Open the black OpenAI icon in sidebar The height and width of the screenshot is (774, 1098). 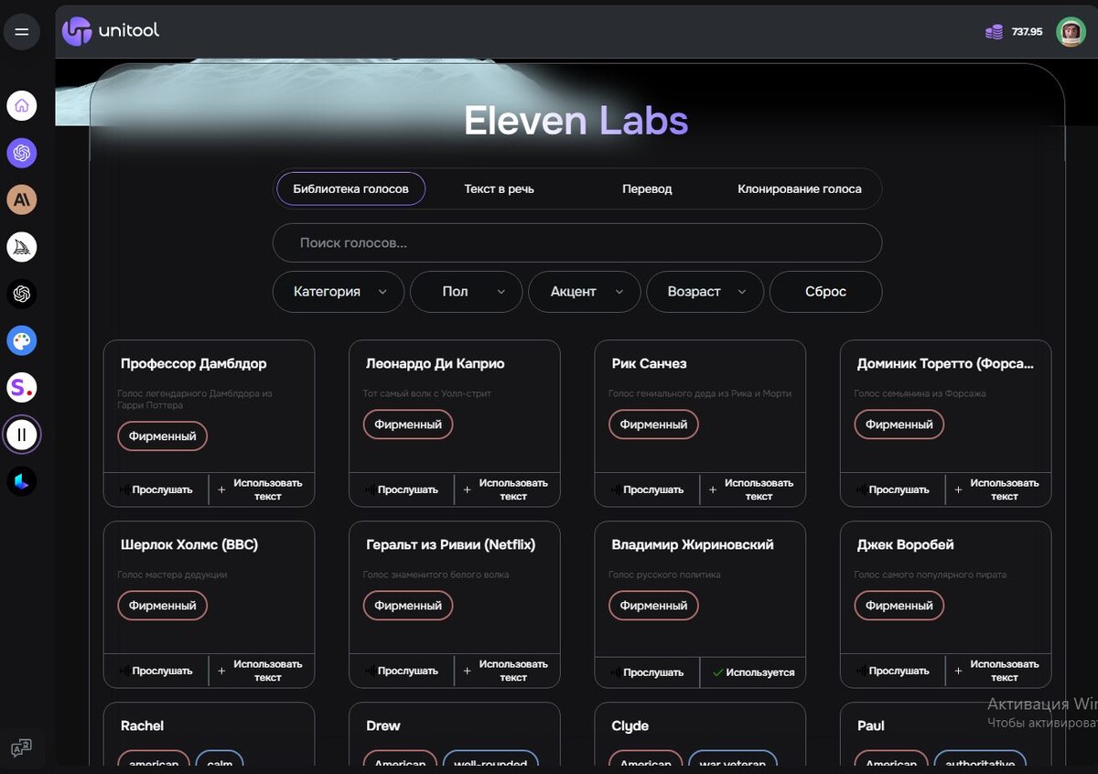coord(22,294)
